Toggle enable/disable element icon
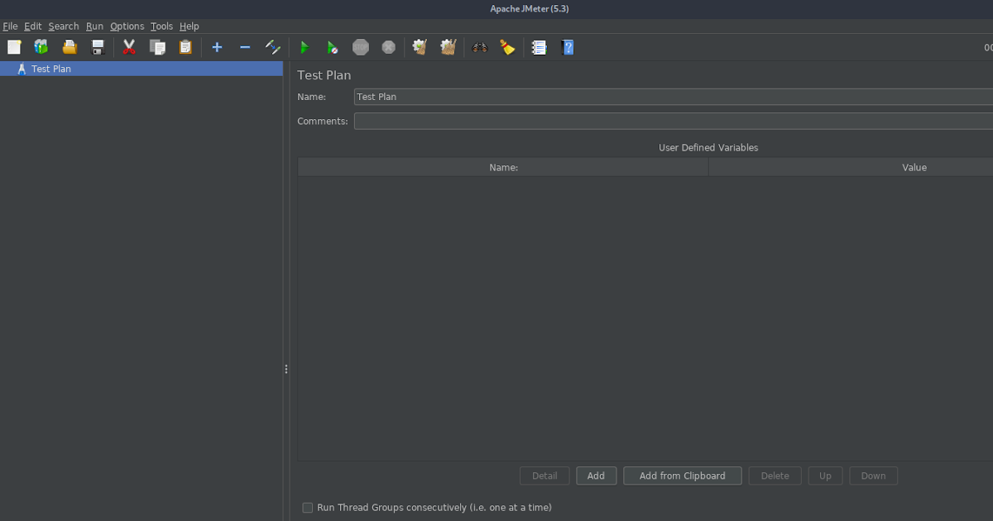993x521 pixels. click(273, 47)
